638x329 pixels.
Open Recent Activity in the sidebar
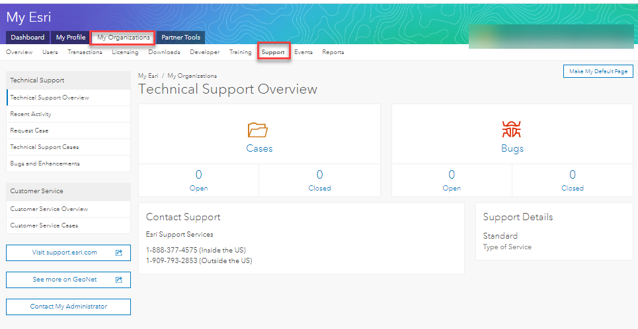[x=68, y=114]
